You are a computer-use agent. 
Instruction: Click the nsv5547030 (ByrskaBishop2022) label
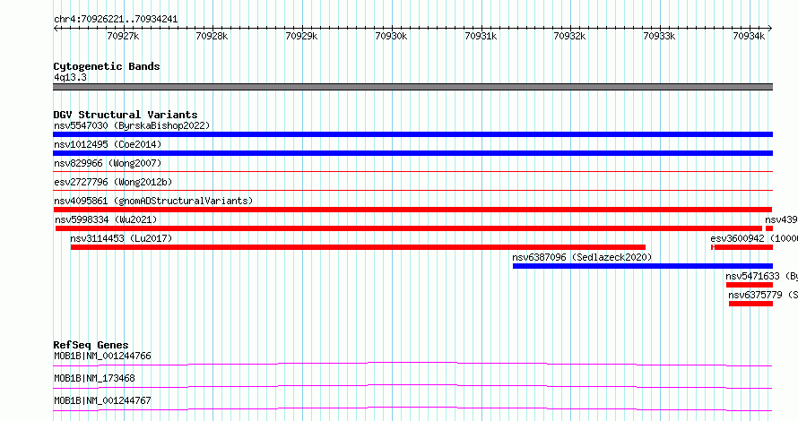click(132, 125)
